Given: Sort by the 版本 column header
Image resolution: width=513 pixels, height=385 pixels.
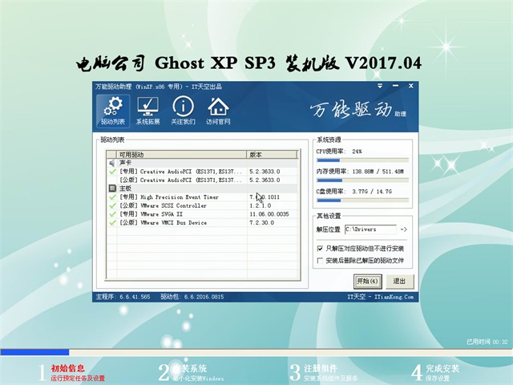Looking at the screenshot, I should click(272, 155).
